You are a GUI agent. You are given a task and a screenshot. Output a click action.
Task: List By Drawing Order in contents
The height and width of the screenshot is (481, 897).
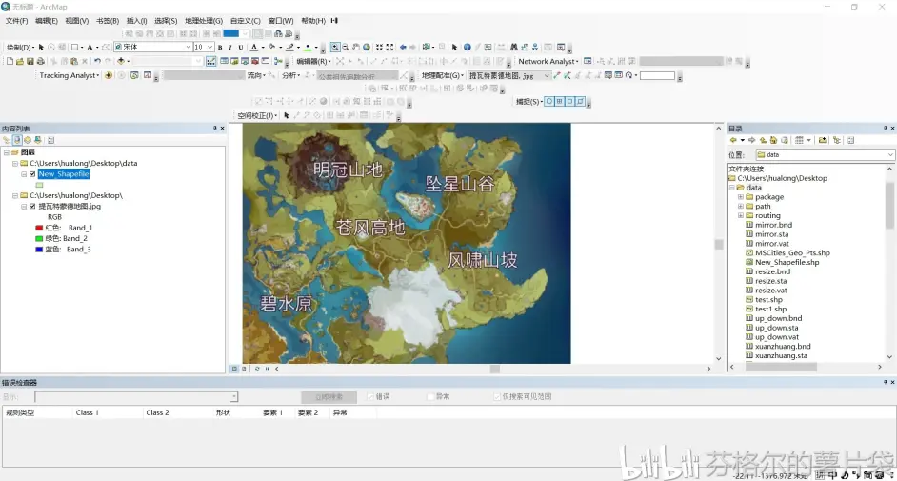(x=7, y=140)
